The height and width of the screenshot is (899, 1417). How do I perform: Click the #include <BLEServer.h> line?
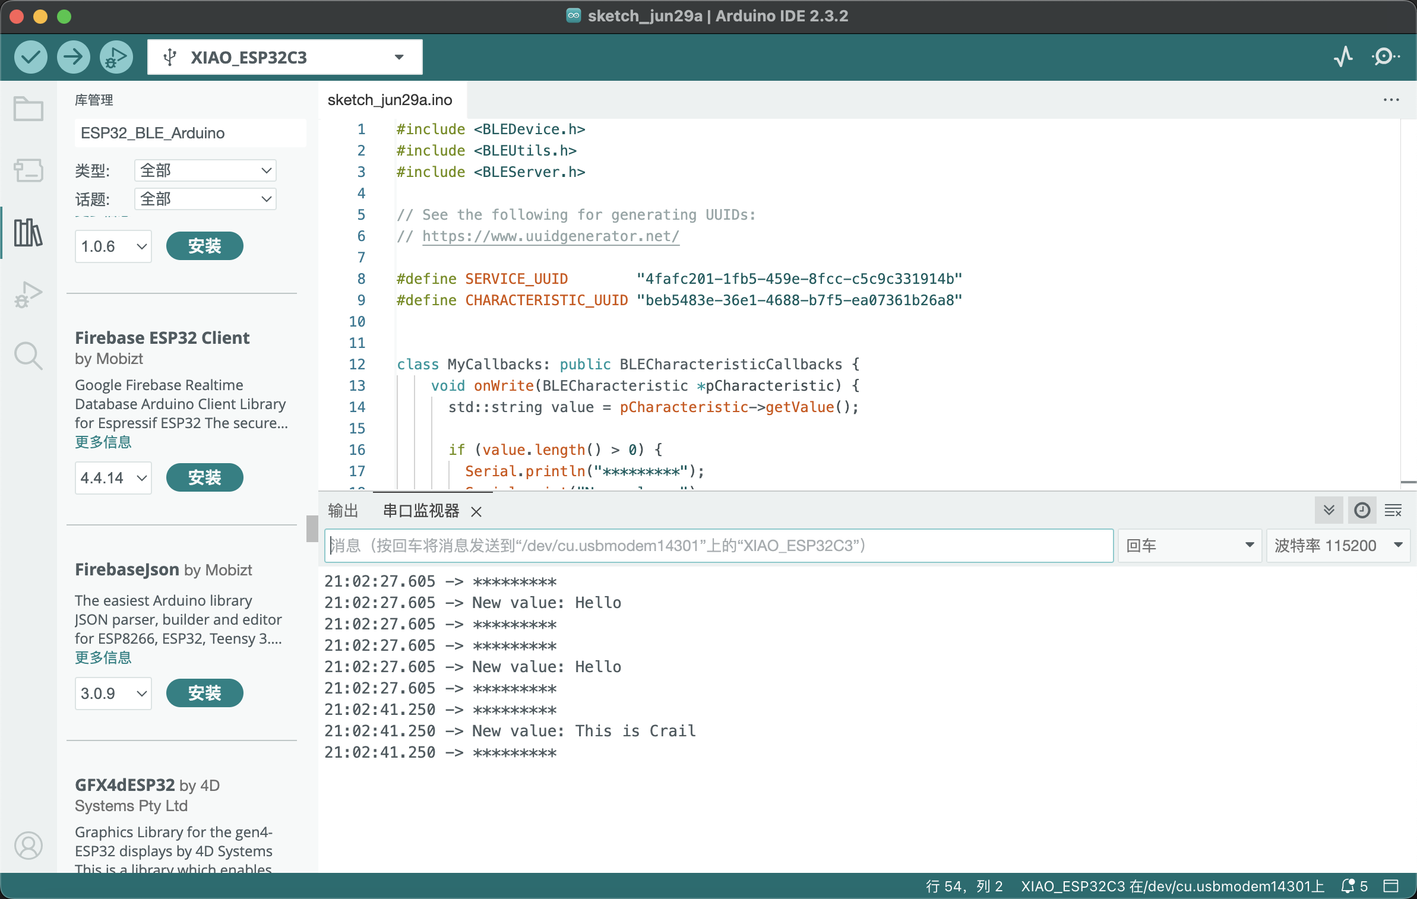pyautogui.click(x=491, y=172)
